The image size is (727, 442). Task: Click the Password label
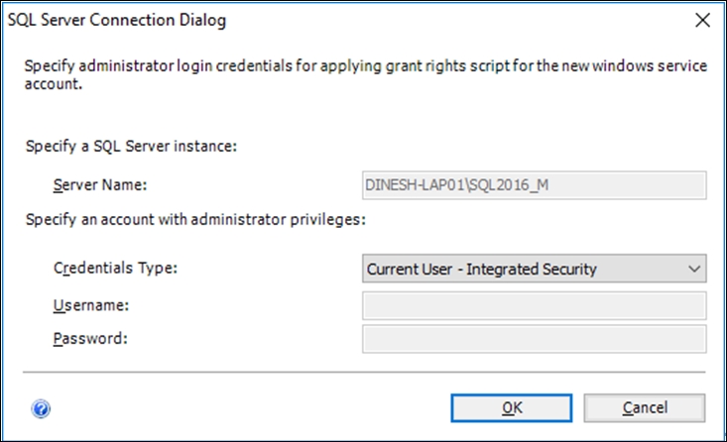(x=90, y=339)
